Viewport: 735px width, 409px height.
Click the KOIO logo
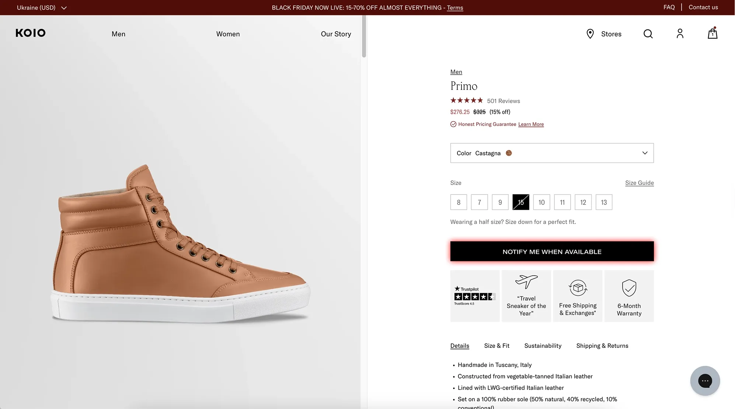(x=30, y=33)
